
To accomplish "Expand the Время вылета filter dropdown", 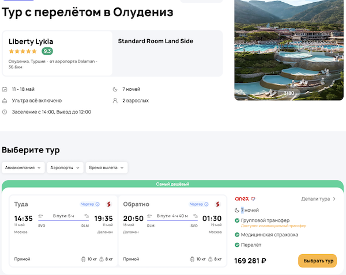I will click(107, 167).
